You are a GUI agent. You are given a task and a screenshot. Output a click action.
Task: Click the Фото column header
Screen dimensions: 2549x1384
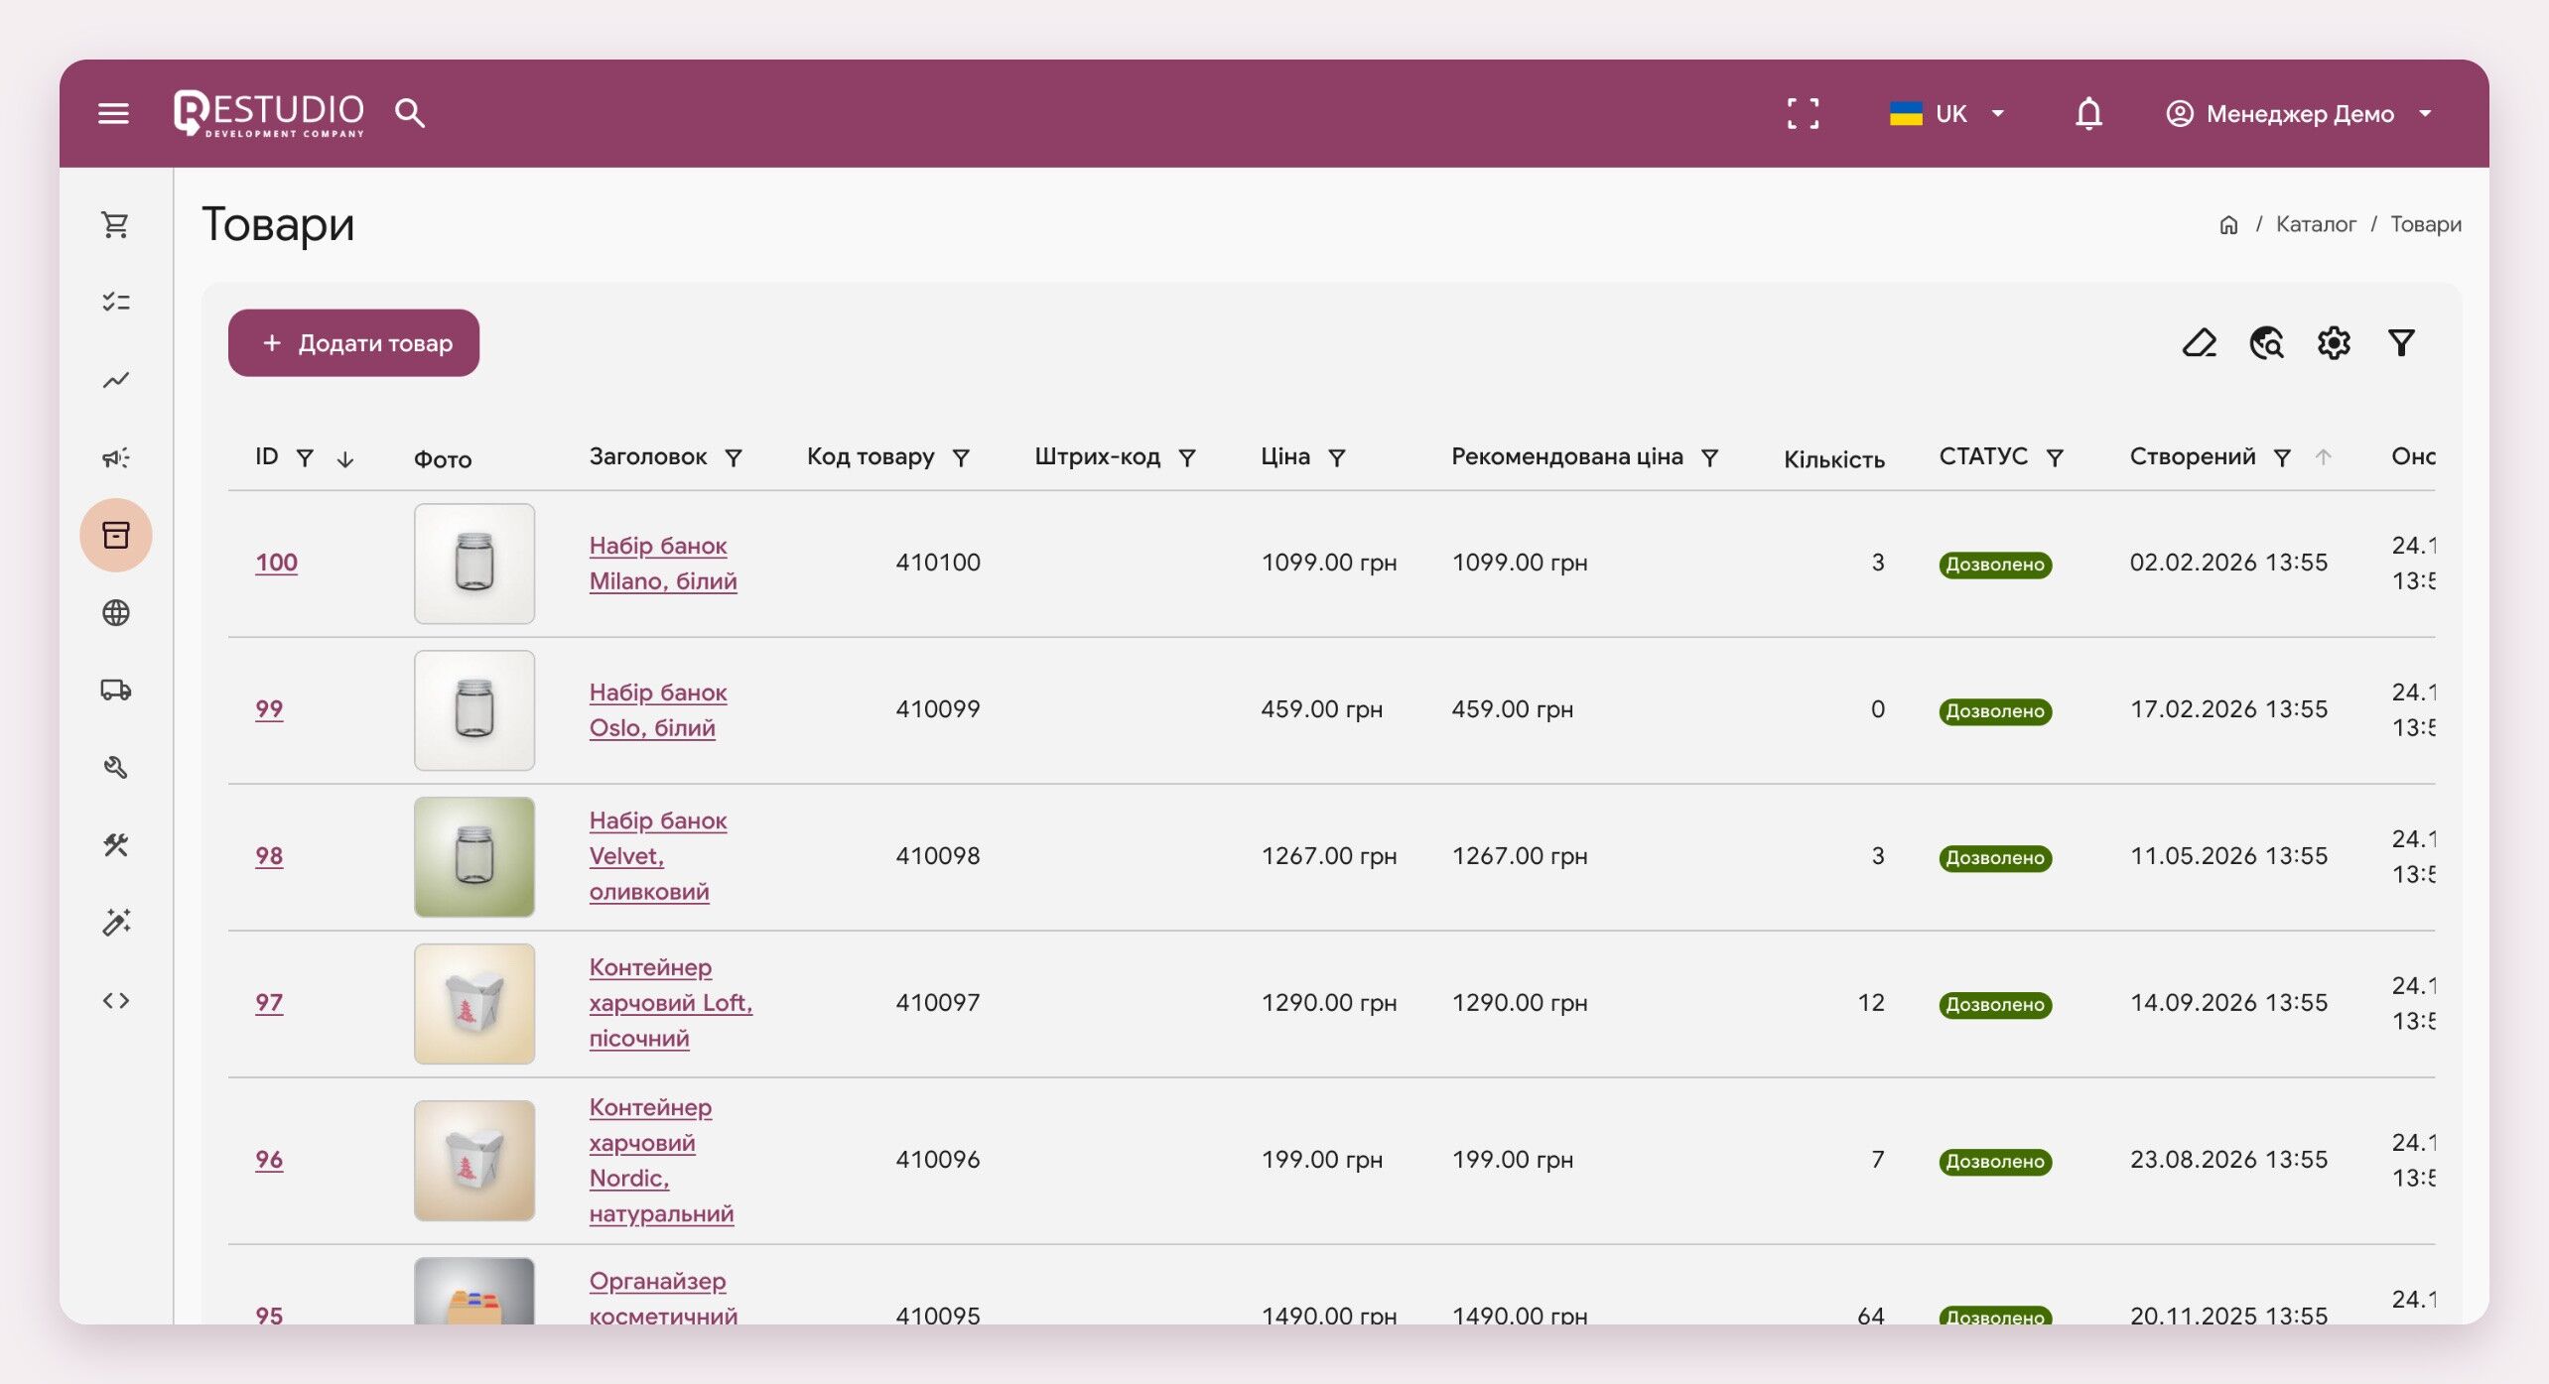tap(443, 459)
